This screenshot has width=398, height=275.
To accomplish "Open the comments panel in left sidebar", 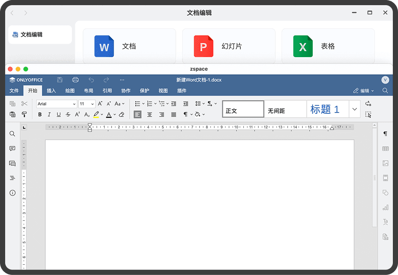I will click(12, 149).
